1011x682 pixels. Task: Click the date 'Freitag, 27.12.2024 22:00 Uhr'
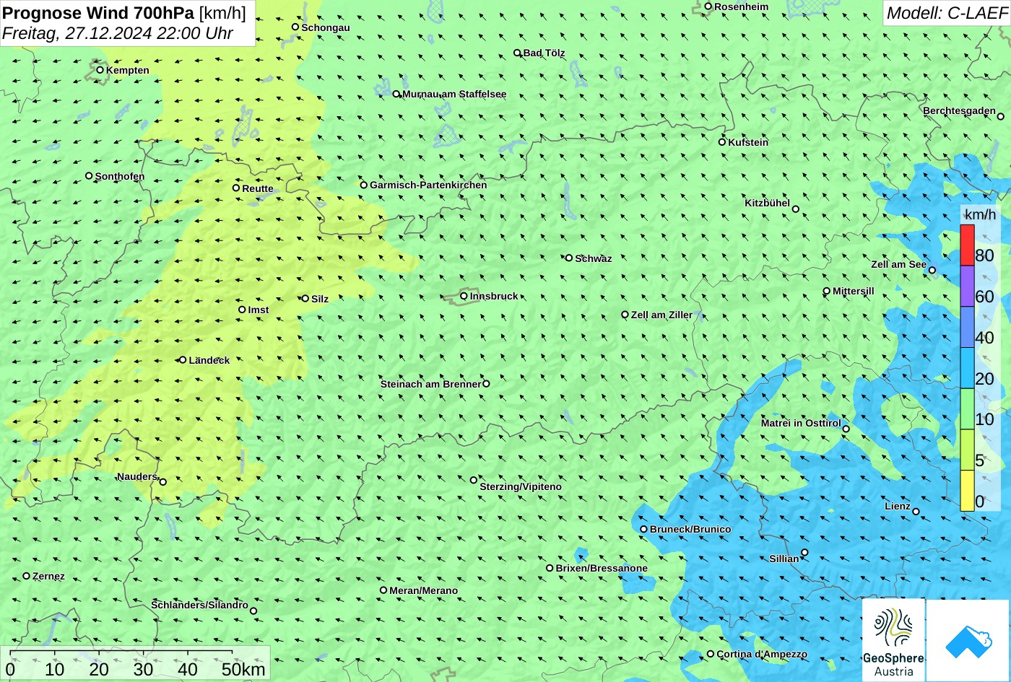(118, 33)
